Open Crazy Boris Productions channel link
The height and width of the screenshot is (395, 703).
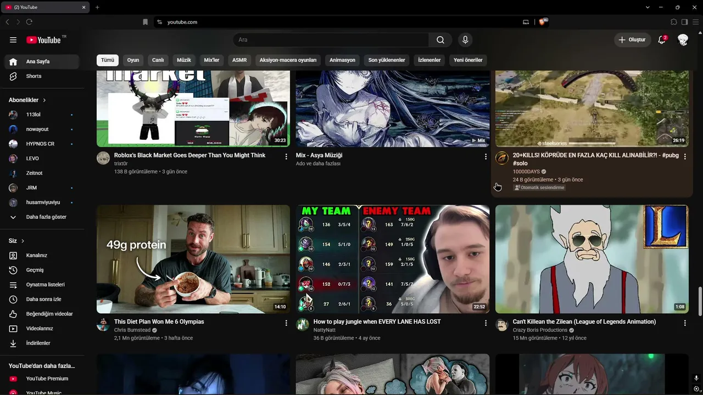point(540,330)
